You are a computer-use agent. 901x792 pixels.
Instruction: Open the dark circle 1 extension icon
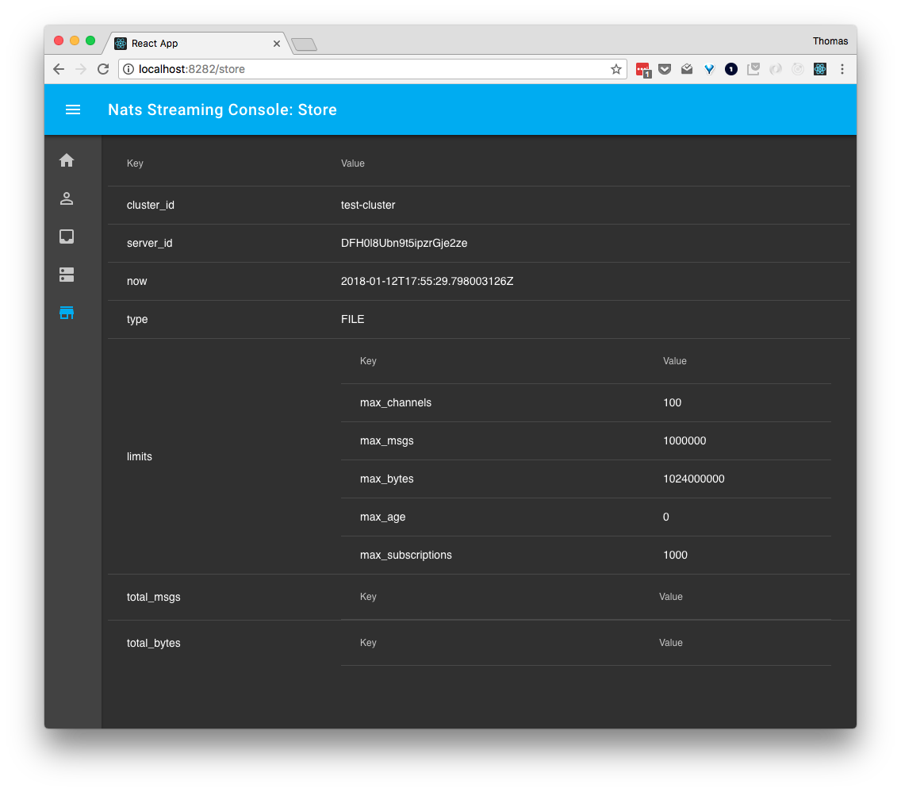pyautogui.click(x=731, y=69)
